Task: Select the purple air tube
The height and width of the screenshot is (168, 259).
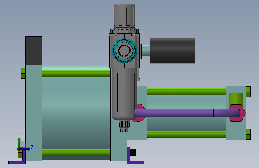Action: [186, 113]
